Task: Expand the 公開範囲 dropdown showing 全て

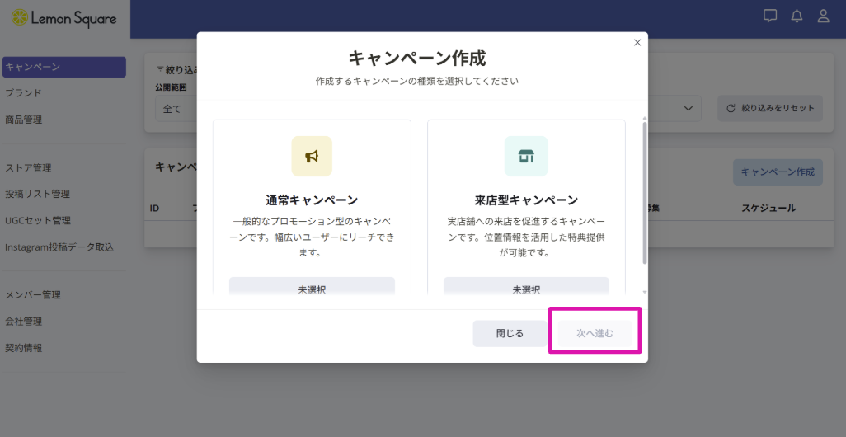Action: click(x=175, y=109)
